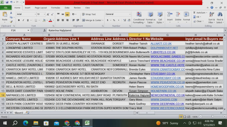Switch to the Page Layout tab
This screenshot has height=127, width=227.
41,8
